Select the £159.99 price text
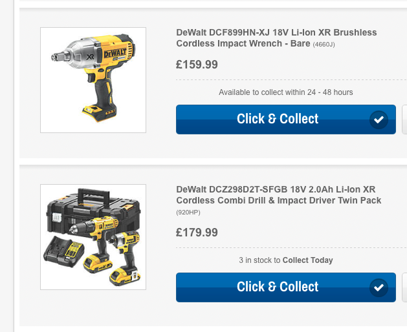Screen dimensions: 407x332 click(197, 65)
